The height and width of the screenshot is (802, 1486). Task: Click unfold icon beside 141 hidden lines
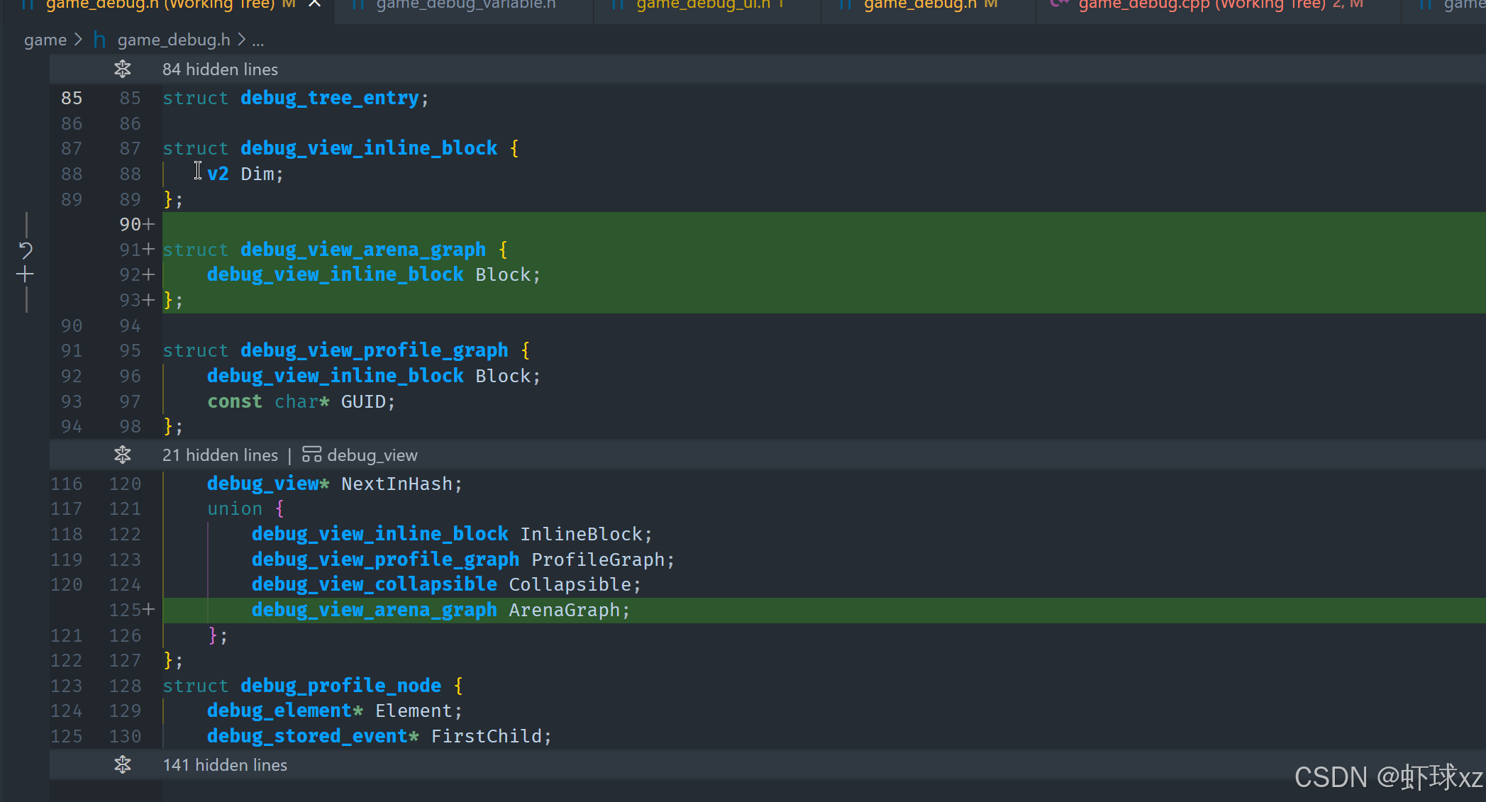point(123,765)
